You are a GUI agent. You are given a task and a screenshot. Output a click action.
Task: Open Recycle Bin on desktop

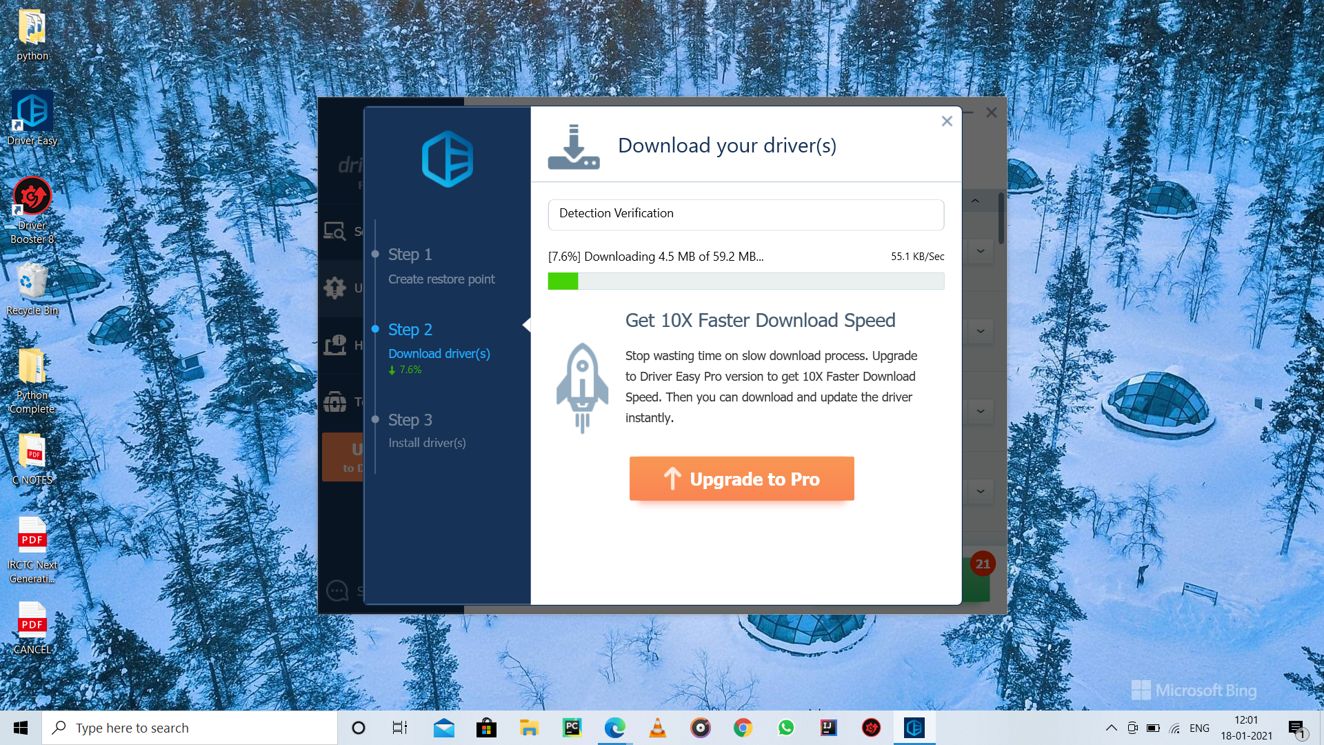(x=32, y=289)
